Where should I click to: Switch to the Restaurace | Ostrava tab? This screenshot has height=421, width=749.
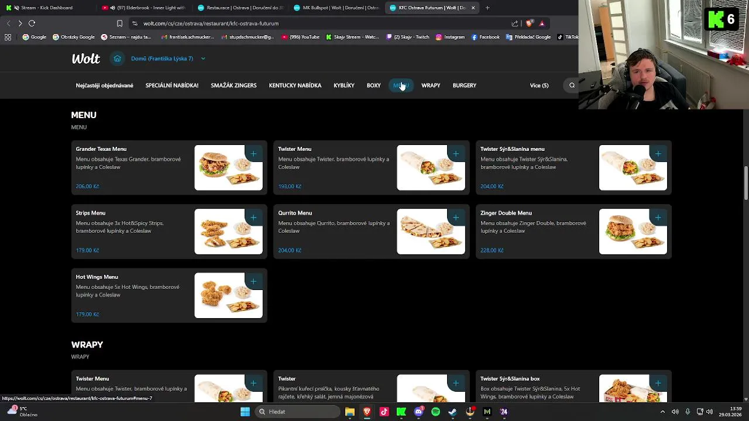(240, 8)
